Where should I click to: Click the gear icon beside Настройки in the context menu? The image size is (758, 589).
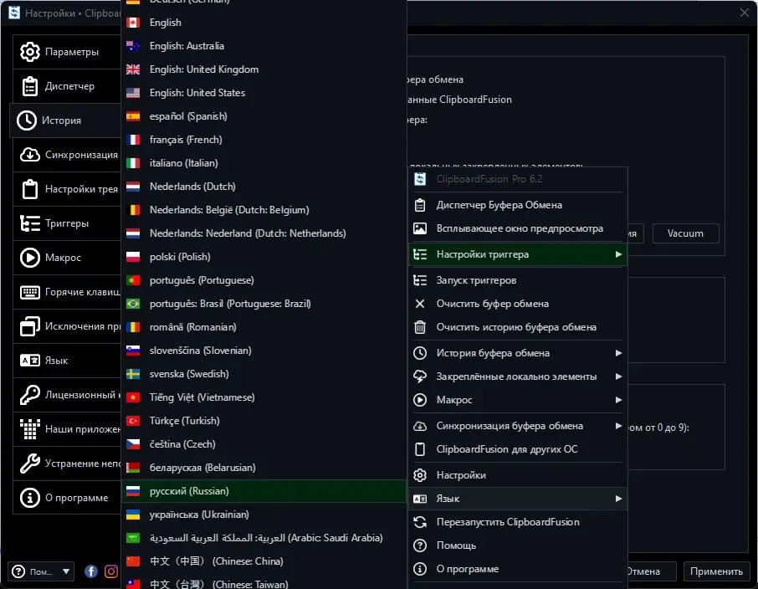point(420,475)
